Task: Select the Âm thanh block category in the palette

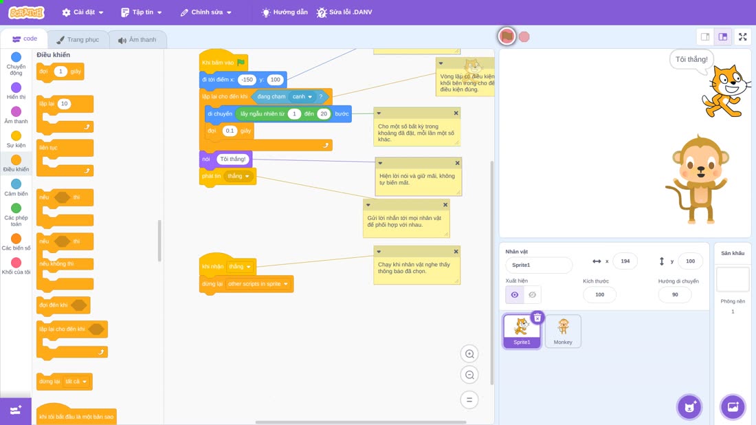Action: pos(16,116)
